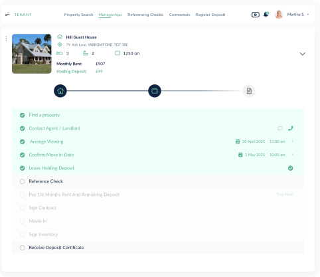Click the bathroom count icon

tap(86, 53)
